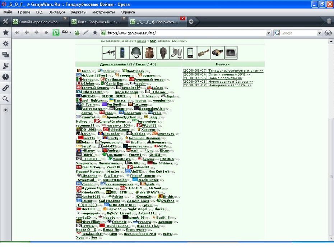The width and height of the screenshot is (334, 251).
Task: Click the helmet inventory item
Action: [x=136, y=53]
